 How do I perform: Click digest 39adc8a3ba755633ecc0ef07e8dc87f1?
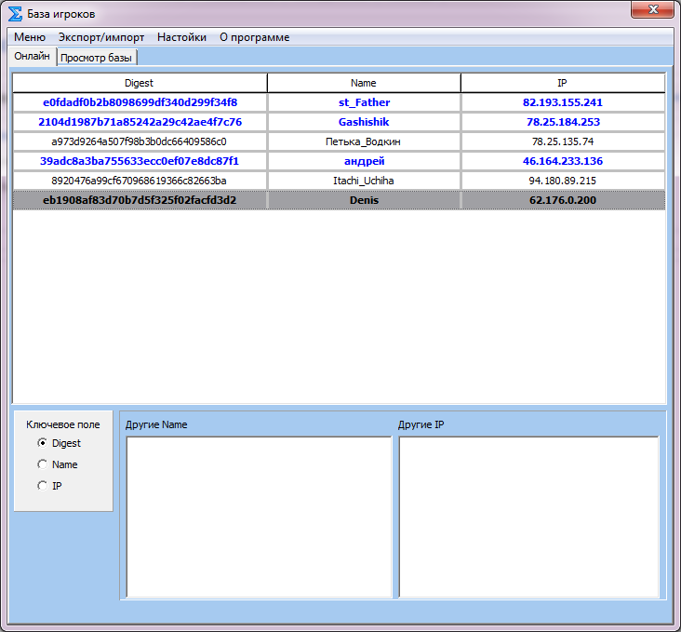point(140,161)
